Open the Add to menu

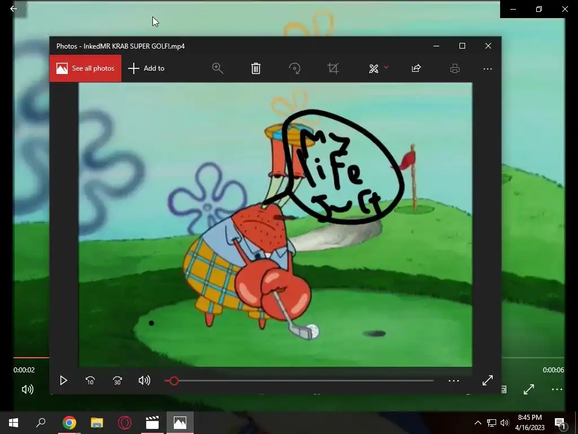point(146,68)
